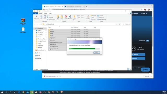This screenshot has height=94, width=167.
Task: Open the Windows Start menu
Action: pos(2,92)
